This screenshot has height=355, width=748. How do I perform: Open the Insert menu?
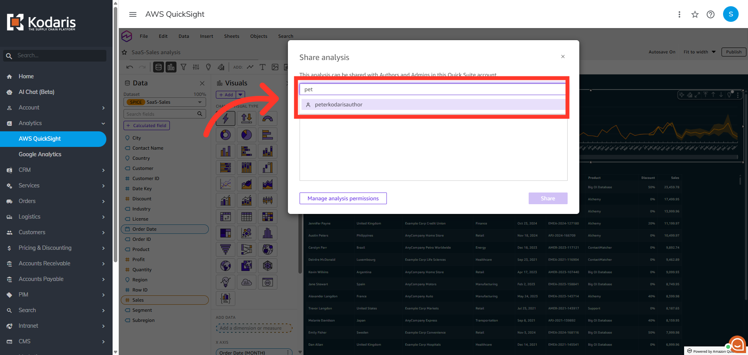[x=206, y=36]
